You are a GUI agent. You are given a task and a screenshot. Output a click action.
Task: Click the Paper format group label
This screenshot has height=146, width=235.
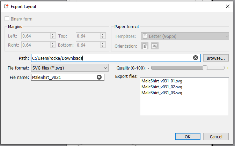tap(127, 27)
